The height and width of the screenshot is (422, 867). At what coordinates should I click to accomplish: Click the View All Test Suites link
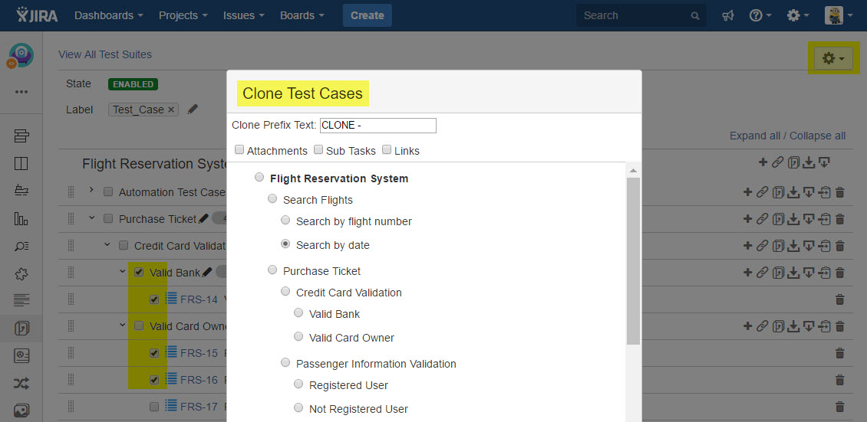[x=105, y=54]
